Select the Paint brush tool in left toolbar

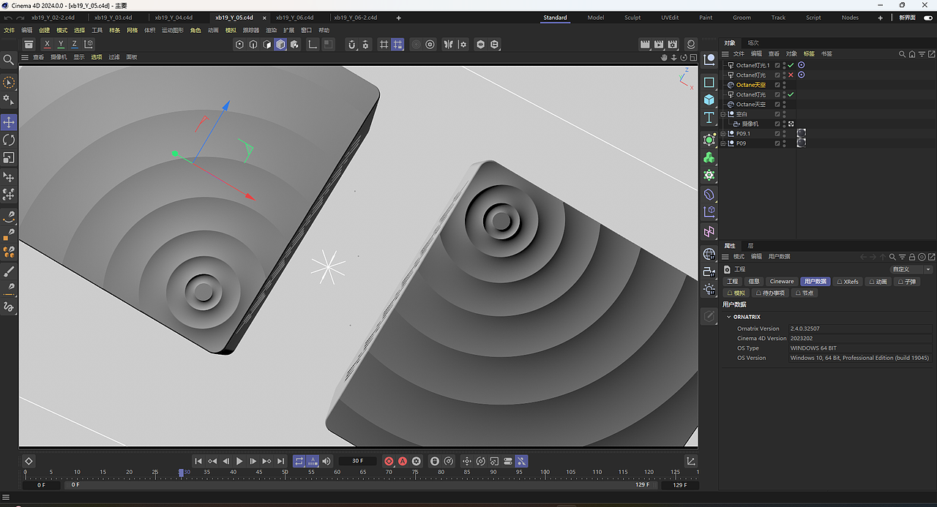tap(9, 271)
